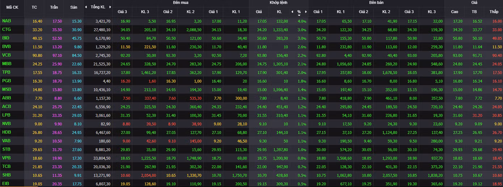Sort by TB average price header
503x187 pixels.
pyautogui.click(x=474, y=12)
